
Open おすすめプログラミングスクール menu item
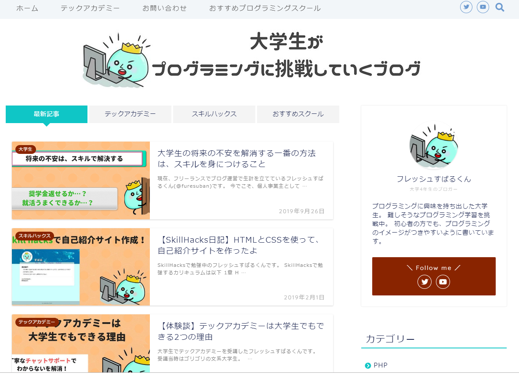(265, 8)
